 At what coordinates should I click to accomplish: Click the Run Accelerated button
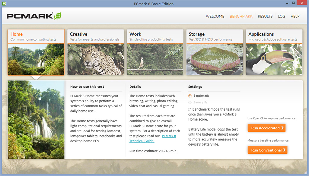point(266,128)
